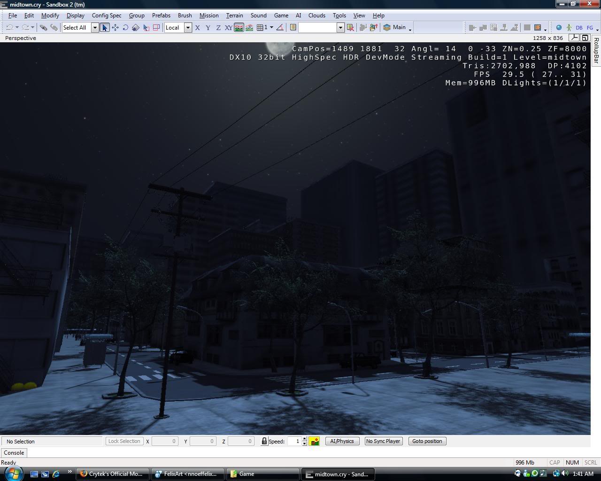Click the maximize viewport icon
Viewport: 601px width, 481px height.
pos(585,38)
